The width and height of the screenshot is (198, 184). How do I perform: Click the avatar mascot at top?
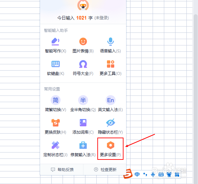pyautogui.click(x=83, y=5)
